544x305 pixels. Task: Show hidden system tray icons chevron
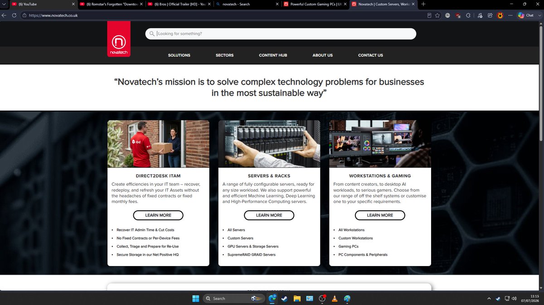tap(489, 299)
